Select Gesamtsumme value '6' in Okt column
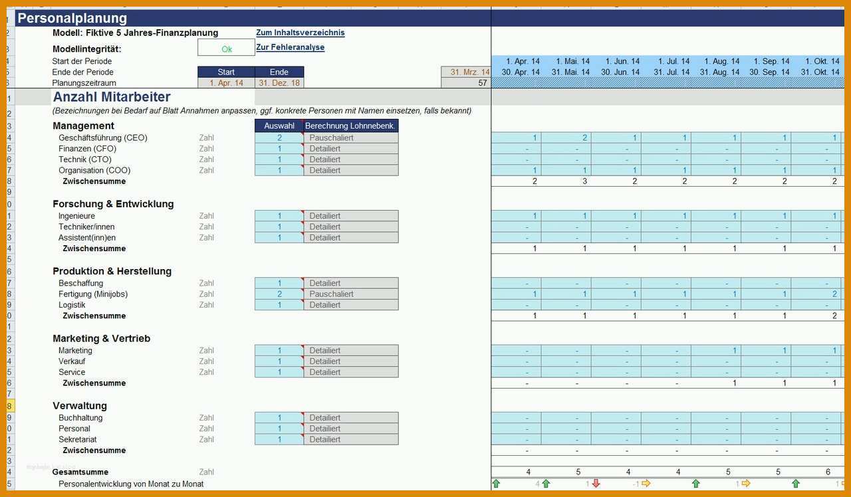The width and height of the screenshot is (851, 497). (816, 472)
